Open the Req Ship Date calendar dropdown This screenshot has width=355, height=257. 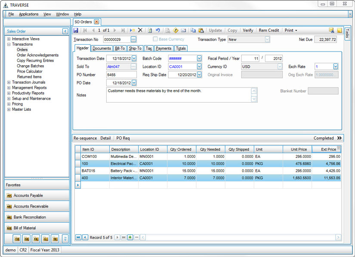click(x=199, y=75)
